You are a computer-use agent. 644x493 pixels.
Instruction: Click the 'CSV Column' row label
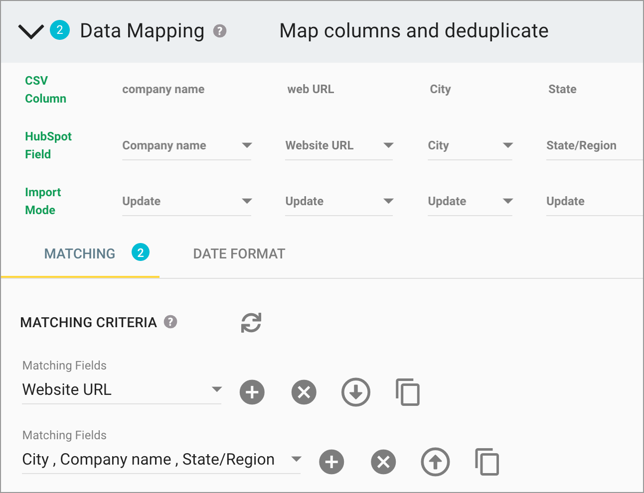pyautogui.click(x=45, y=90)
